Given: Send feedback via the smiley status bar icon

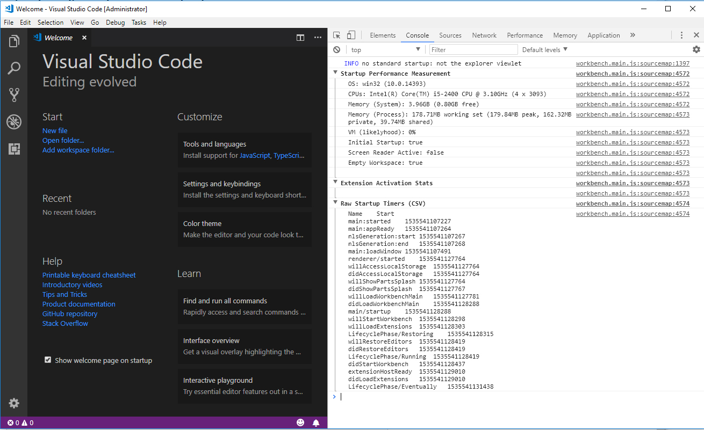Looking at the screenshot, I should coord(300,422).
